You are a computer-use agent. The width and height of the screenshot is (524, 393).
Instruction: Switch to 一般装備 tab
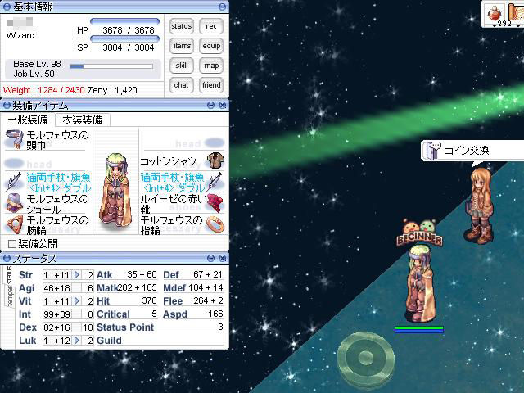point(27,120)
